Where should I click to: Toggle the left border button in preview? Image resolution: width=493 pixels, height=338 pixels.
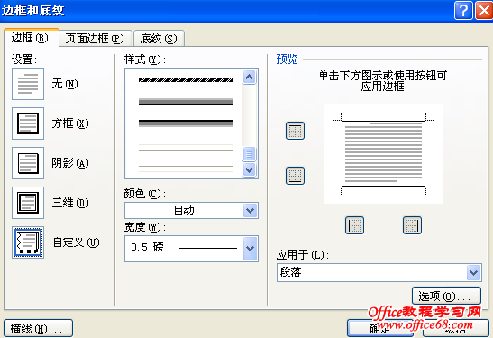[x=355, y=225]
